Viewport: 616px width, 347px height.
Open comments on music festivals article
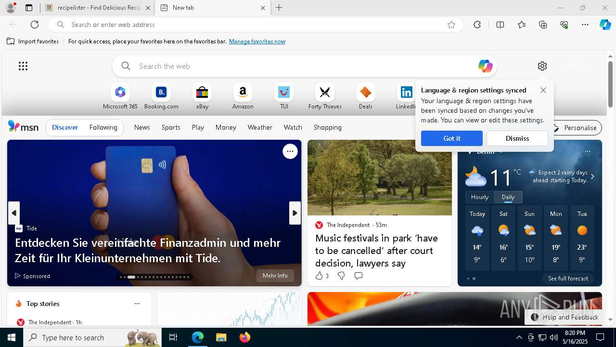[359, 276]
